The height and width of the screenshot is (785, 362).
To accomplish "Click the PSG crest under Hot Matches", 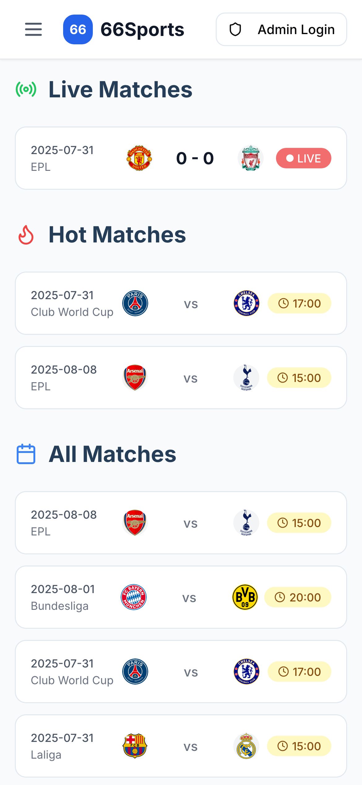I will (135, 303).
